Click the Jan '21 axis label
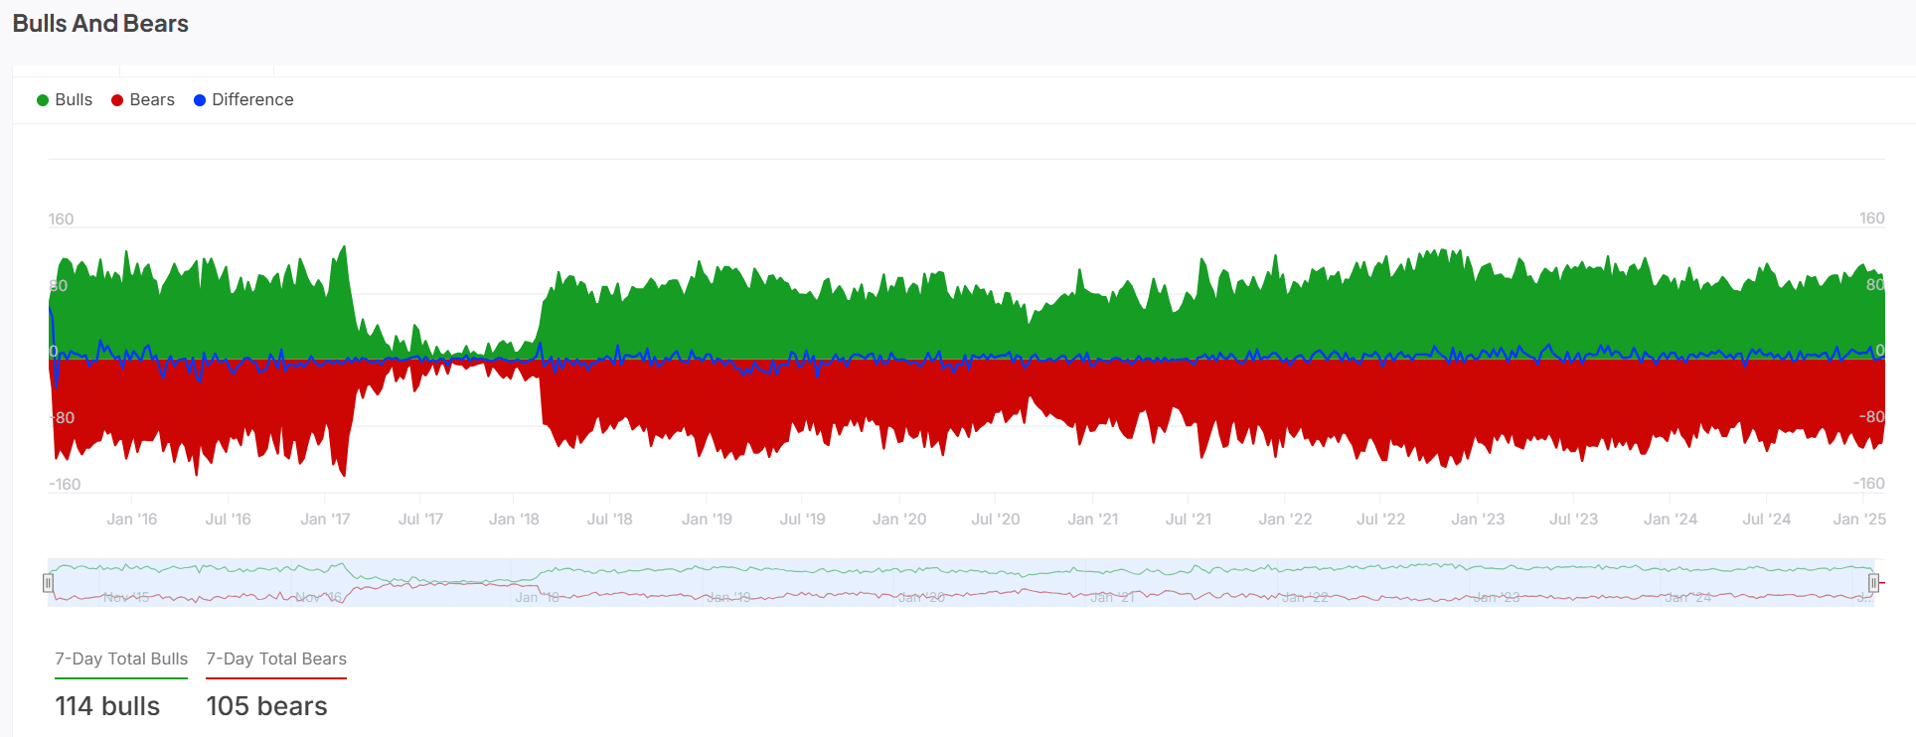 (x=1092, y=519)
